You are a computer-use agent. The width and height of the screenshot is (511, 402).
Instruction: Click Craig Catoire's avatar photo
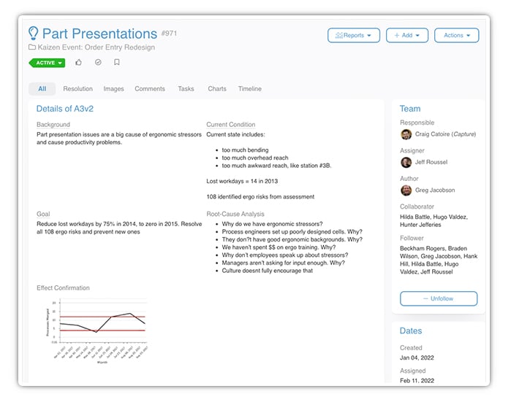(406, 134)
